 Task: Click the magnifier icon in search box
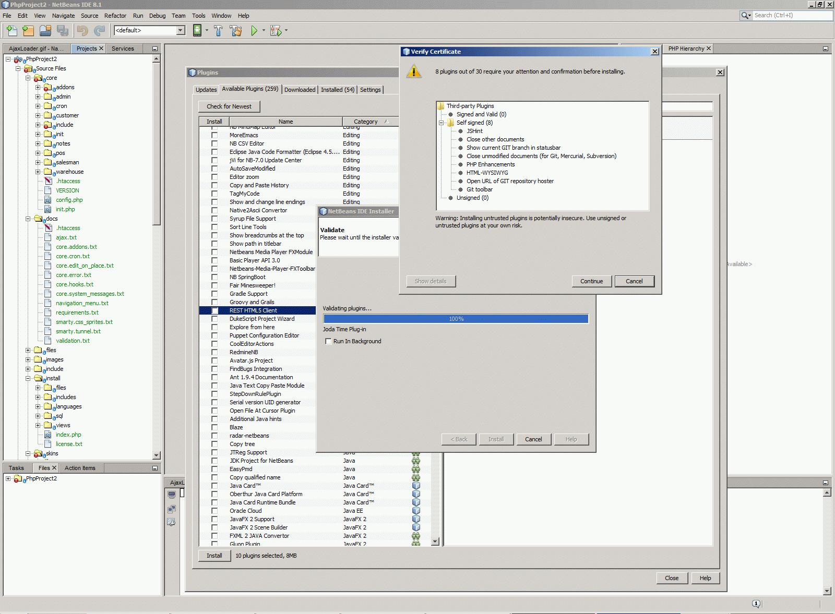[746, 16]
